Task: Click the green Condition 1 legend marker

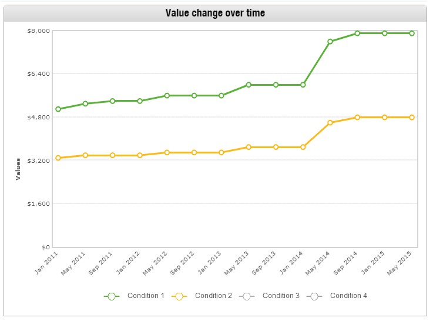Action: click(112, 296)
